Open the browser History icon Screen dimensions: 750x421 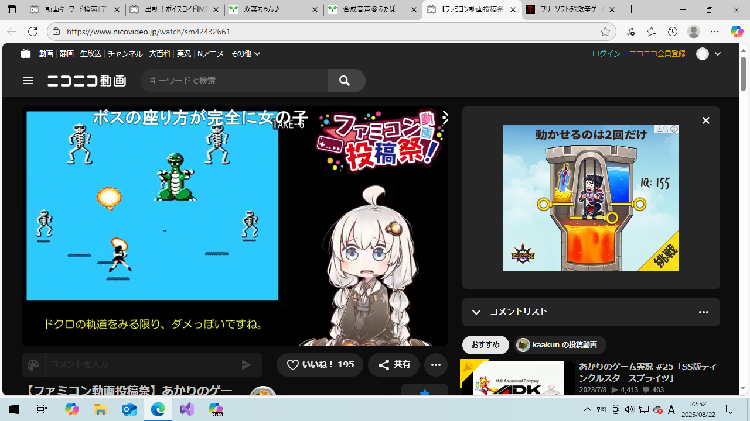click(673, 32)
